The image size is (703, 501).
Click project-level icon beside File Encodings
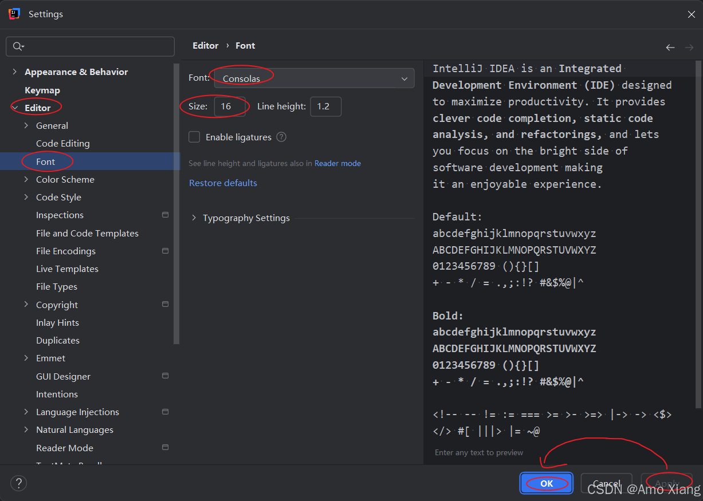pyautogui.click(x=165, y=251)
